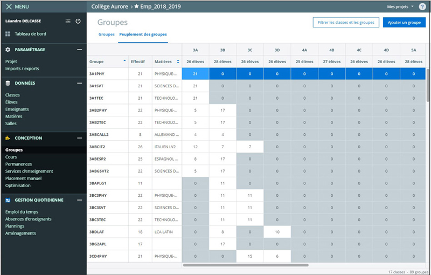This screenshot has height=275, width=431.
Task: Switch to the Groupes tab
Action: tap(106, 34)
